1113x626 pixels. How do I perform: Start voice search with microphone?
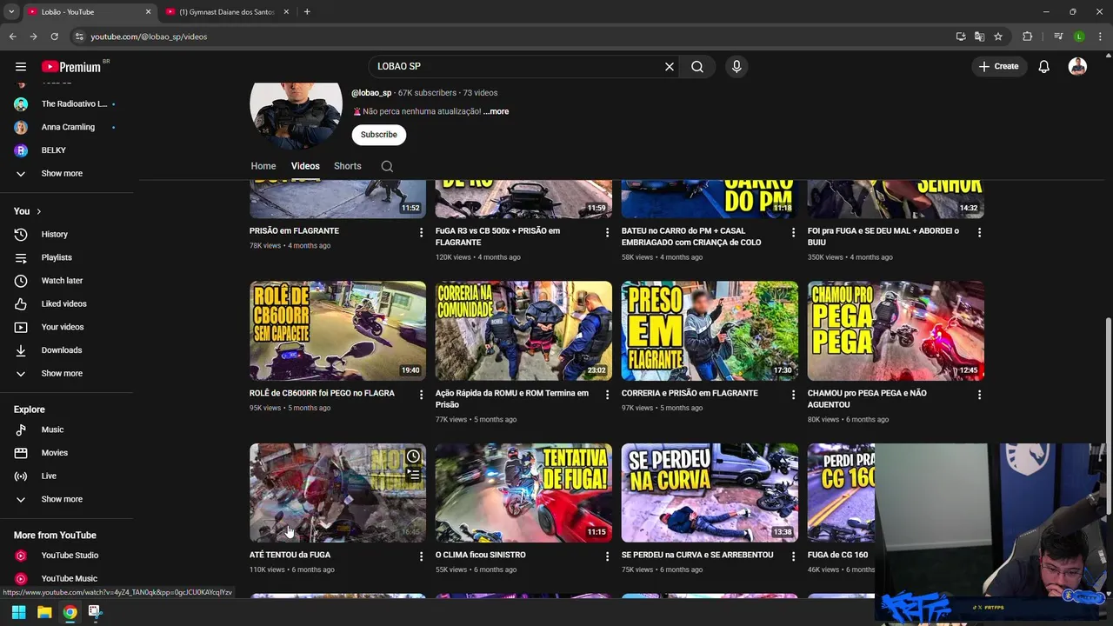[x=736, y=66]
